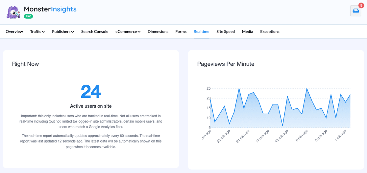The image size is (367, 173).
Task: Switch to the Dimensions tab
Action: 158,32
